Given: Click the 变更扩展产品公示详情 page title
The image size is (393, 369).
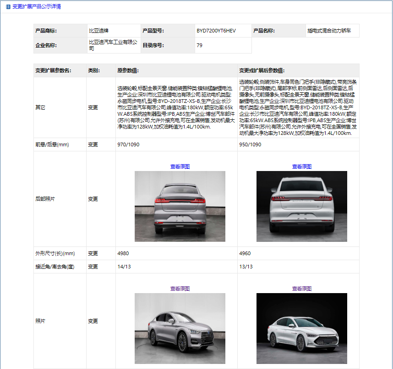Looking at the screenshot, I should tap(37, 6).
